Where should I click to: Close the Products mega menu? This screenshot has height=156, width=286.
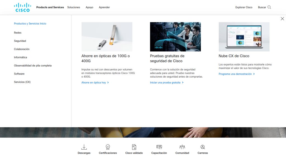pyautogui.click(x=282, y=19)
